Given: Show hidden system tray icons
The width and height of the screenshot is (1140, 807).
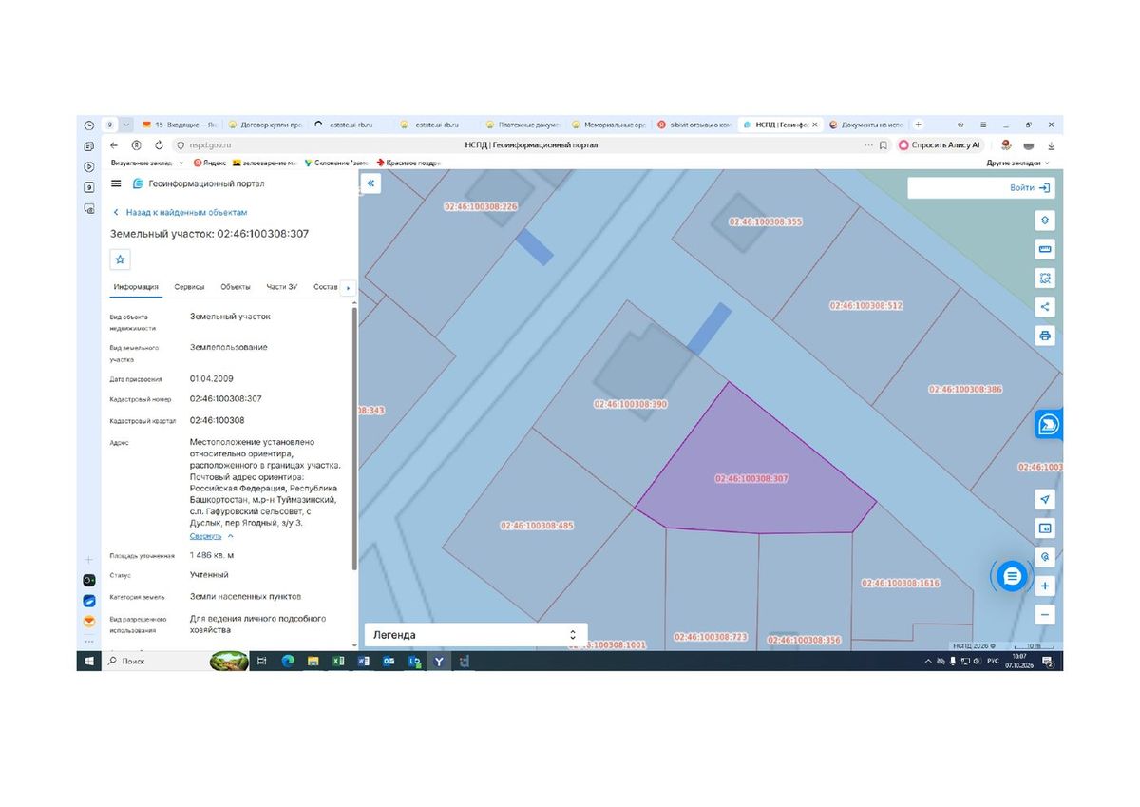Looking at the screenshot, I should [x=928, y=661].
